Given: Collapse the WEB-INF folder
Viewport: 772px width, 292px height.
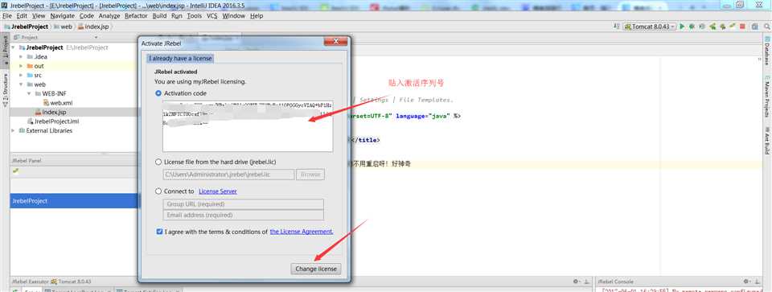Looking at the screenshot, I should 29,93.
